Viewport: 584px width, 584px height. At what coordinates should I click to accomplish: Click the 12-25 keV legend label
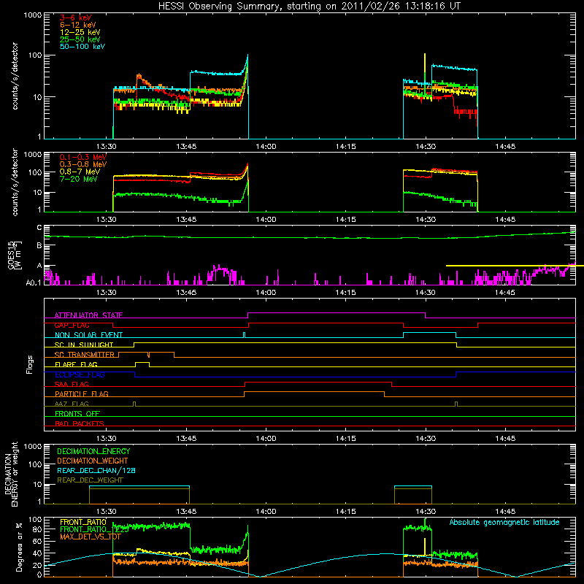[x=80, y=32]
